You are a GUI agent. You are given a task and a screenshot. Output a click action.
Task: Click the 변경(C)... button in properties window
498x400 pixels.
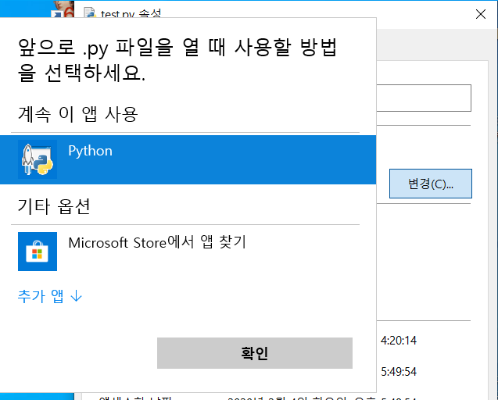click(x=431, y=184)
